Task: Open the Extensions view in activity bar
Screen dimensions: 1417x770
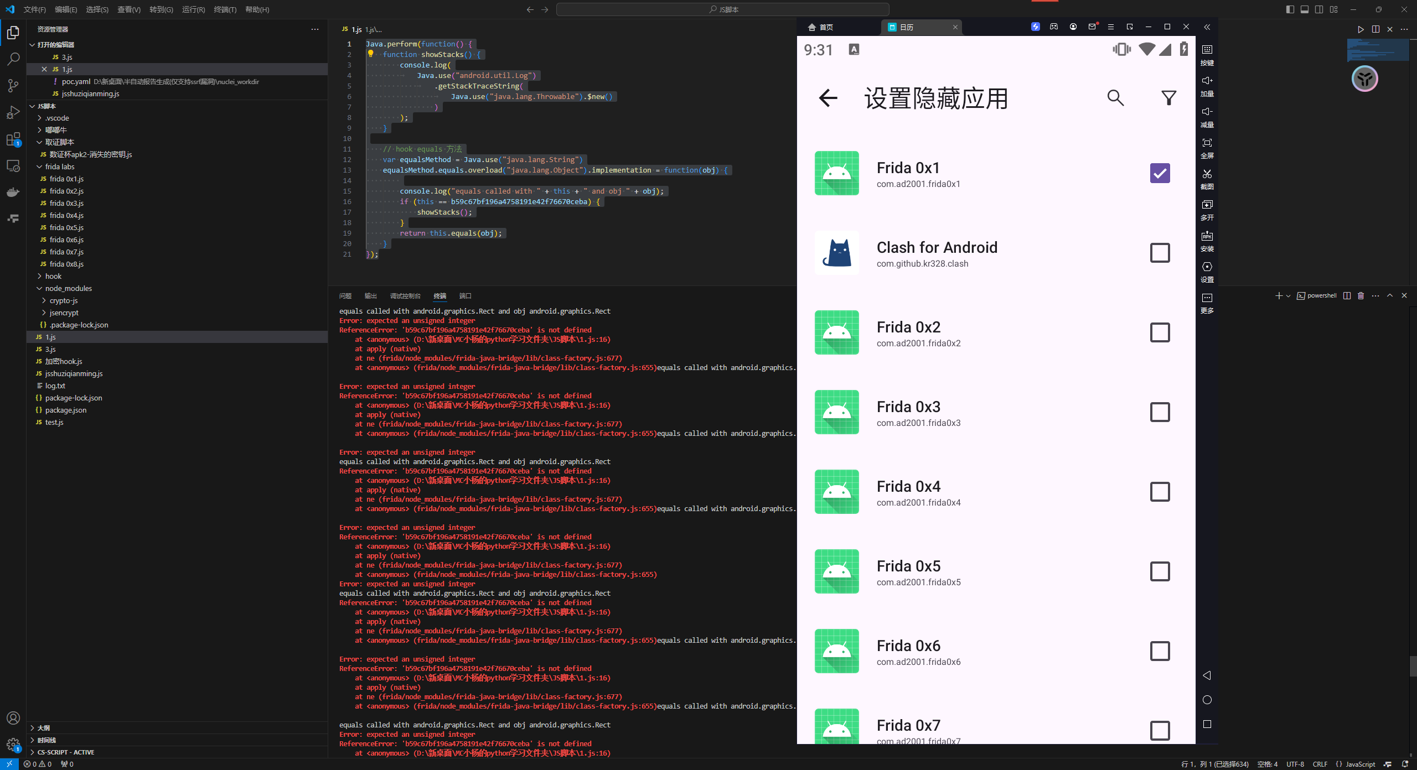Action: tap(13, 139)
